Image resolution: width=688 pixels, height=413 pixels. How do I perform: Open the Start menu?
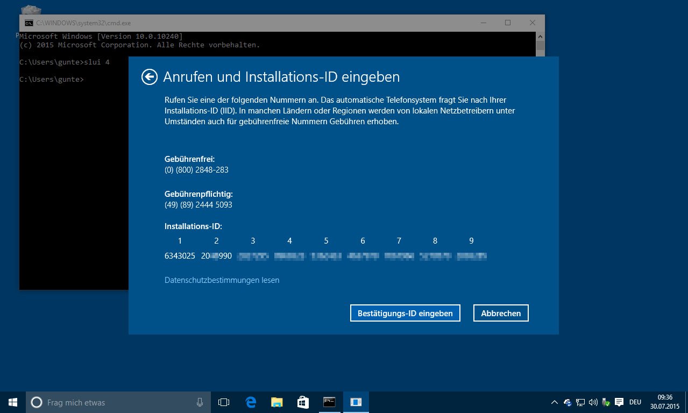[12, 402]
